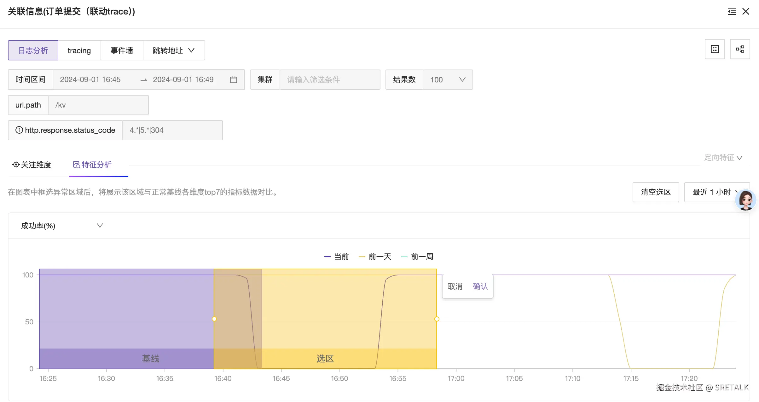
Task: Click the info icon beside http.response.status_code
Action: pyautogui.click(x=19, y=130)
